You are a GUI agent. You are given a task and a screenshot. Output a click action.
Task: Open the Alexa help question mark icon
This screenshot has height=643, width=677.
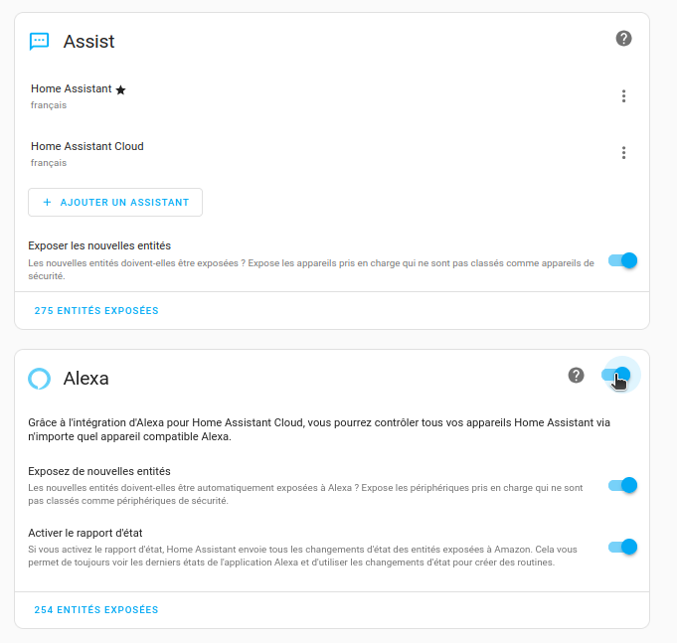[x=576, y=375]
